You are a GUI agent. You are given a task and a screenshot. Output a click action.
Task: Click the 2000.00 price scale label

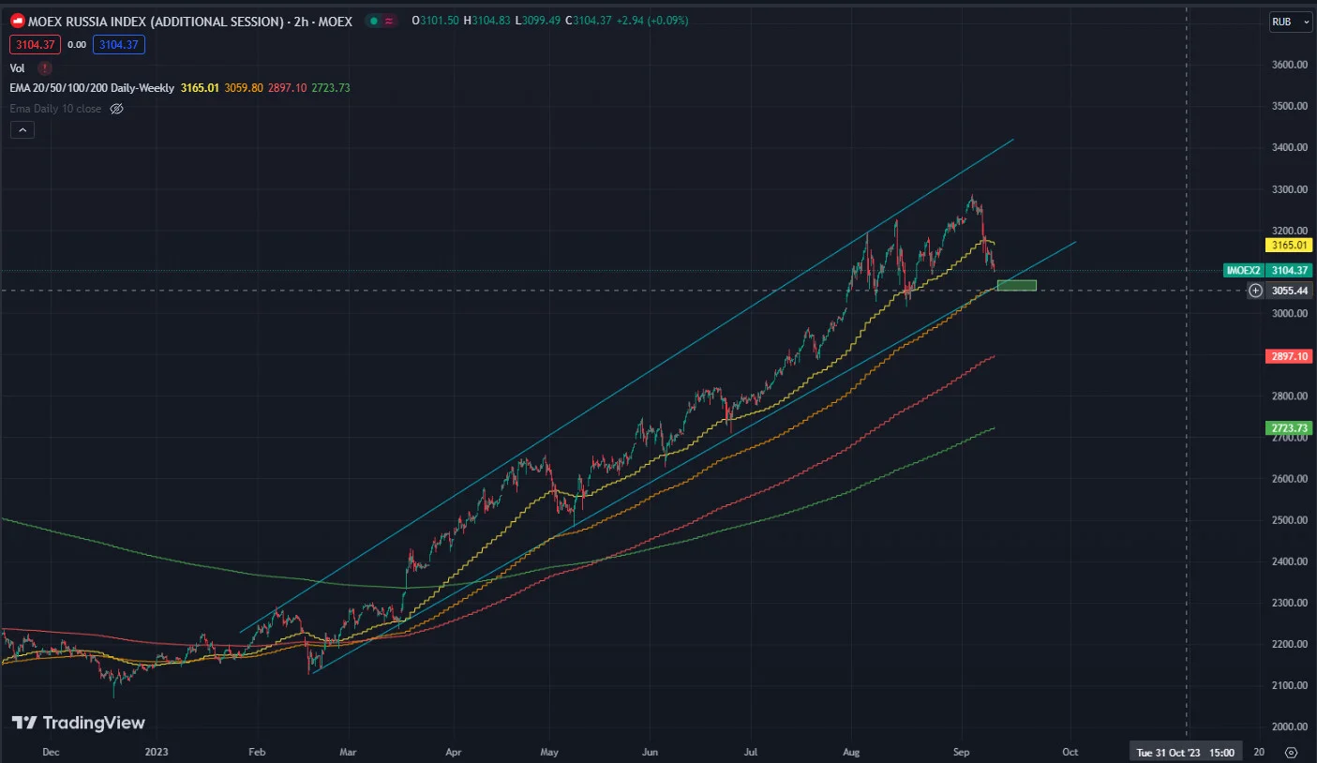(x=1291, y=726)
